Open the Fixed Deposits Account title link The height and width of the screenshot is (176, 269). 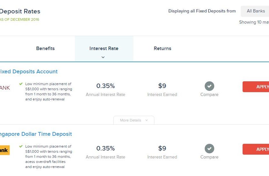[29, 71]
